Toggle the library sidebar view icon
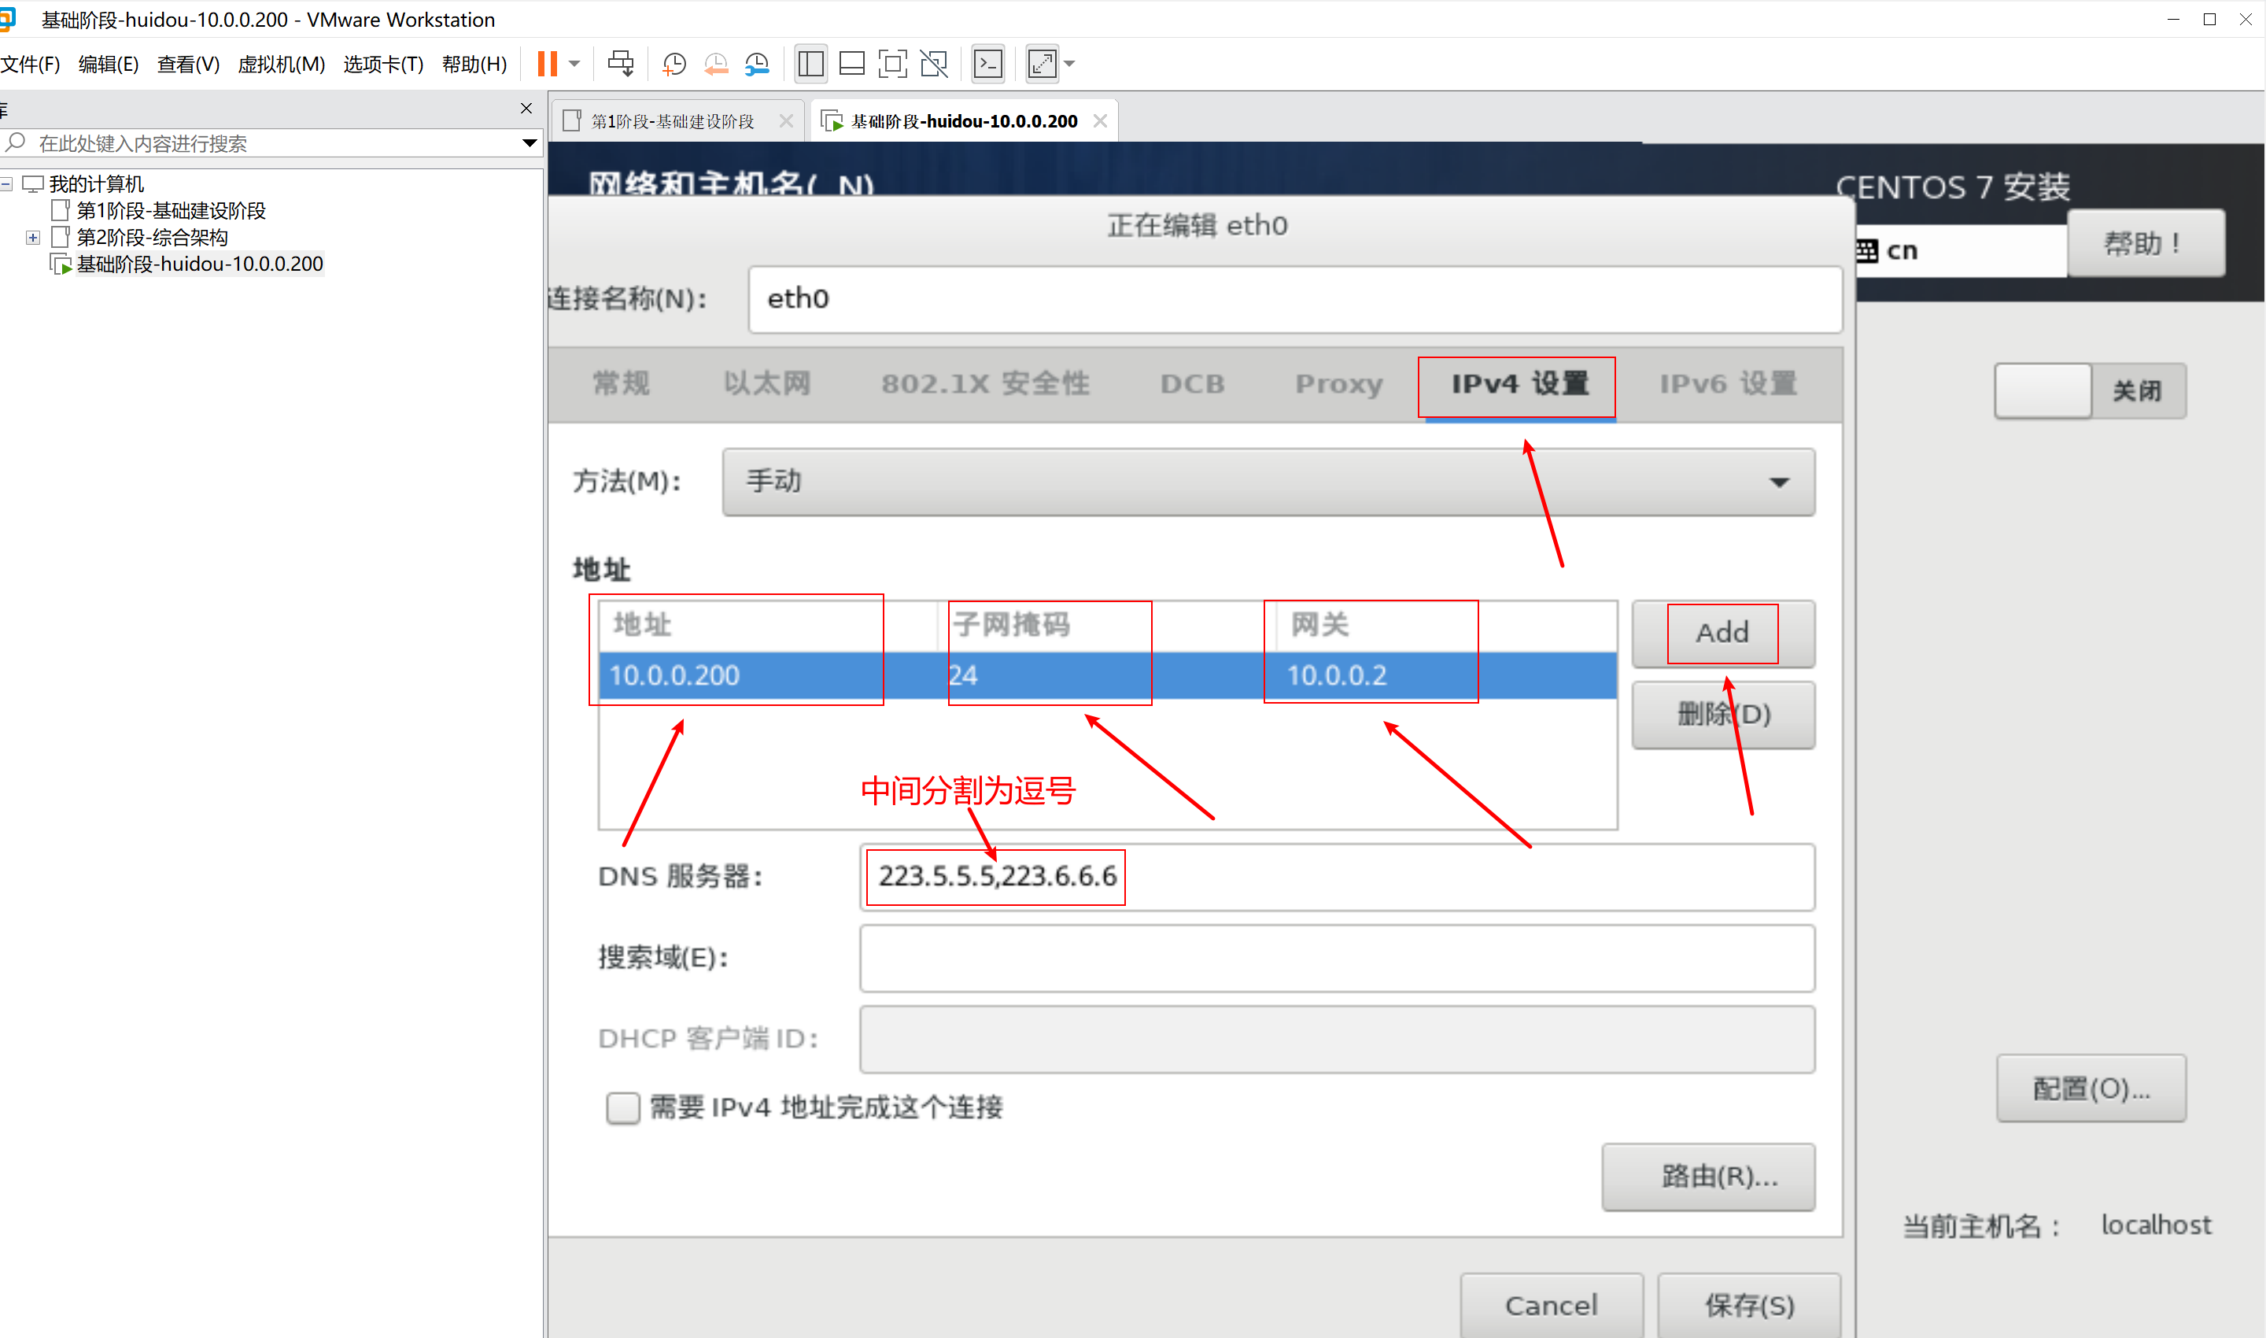This screenshot has width=2266, height=1338. point(810,64)
